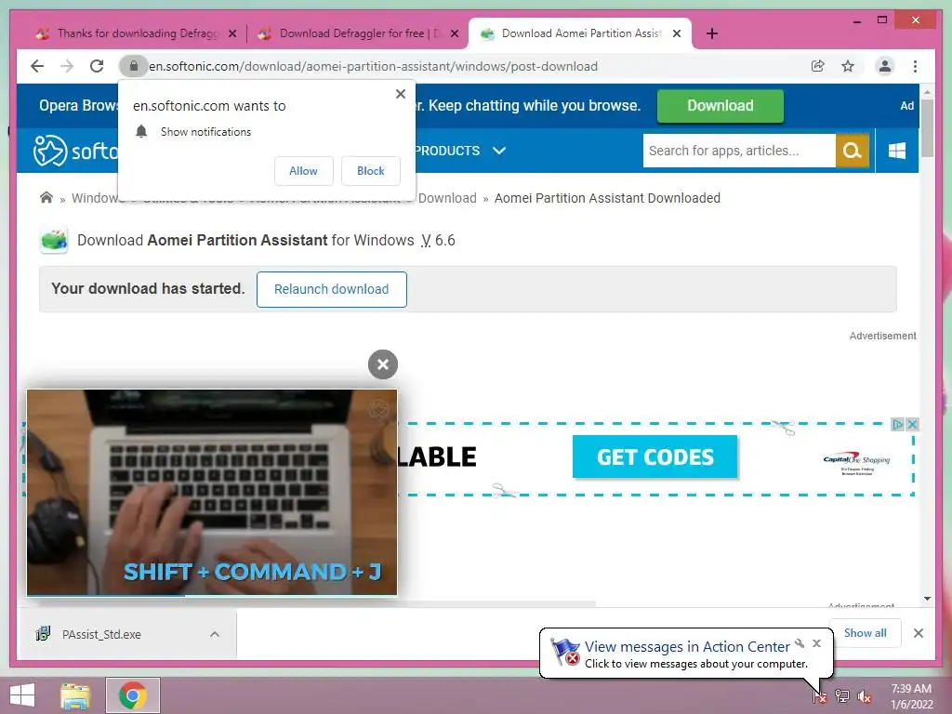952x714 pixels.
Task: Open Softonic logo home link
Action: (75, 151)
